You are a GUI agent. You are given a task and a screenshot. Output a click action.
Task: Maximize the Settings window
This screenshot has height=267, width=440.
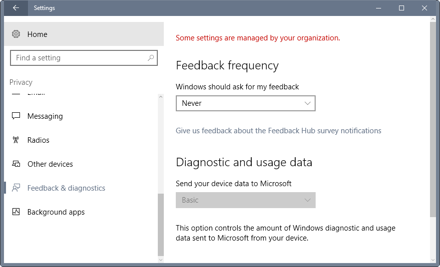pyautogui.click(x=402, y=8)
